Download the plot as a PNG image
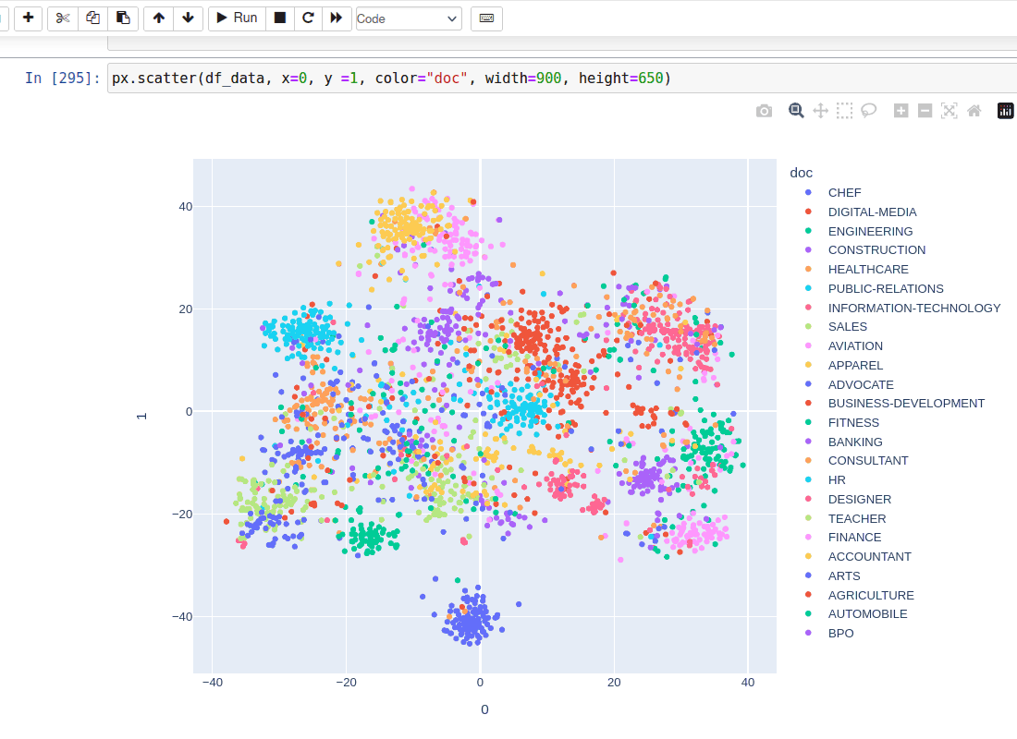1017x739 pixels. [764, 109]
